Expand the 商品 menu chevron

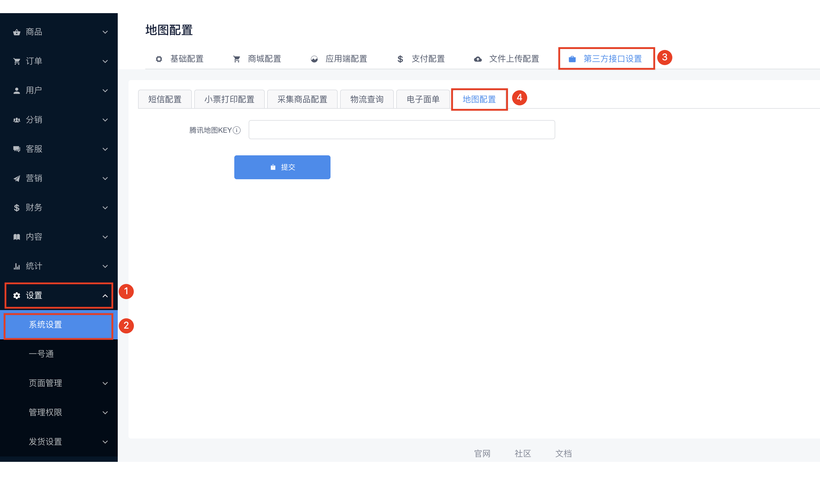[105, 32]
